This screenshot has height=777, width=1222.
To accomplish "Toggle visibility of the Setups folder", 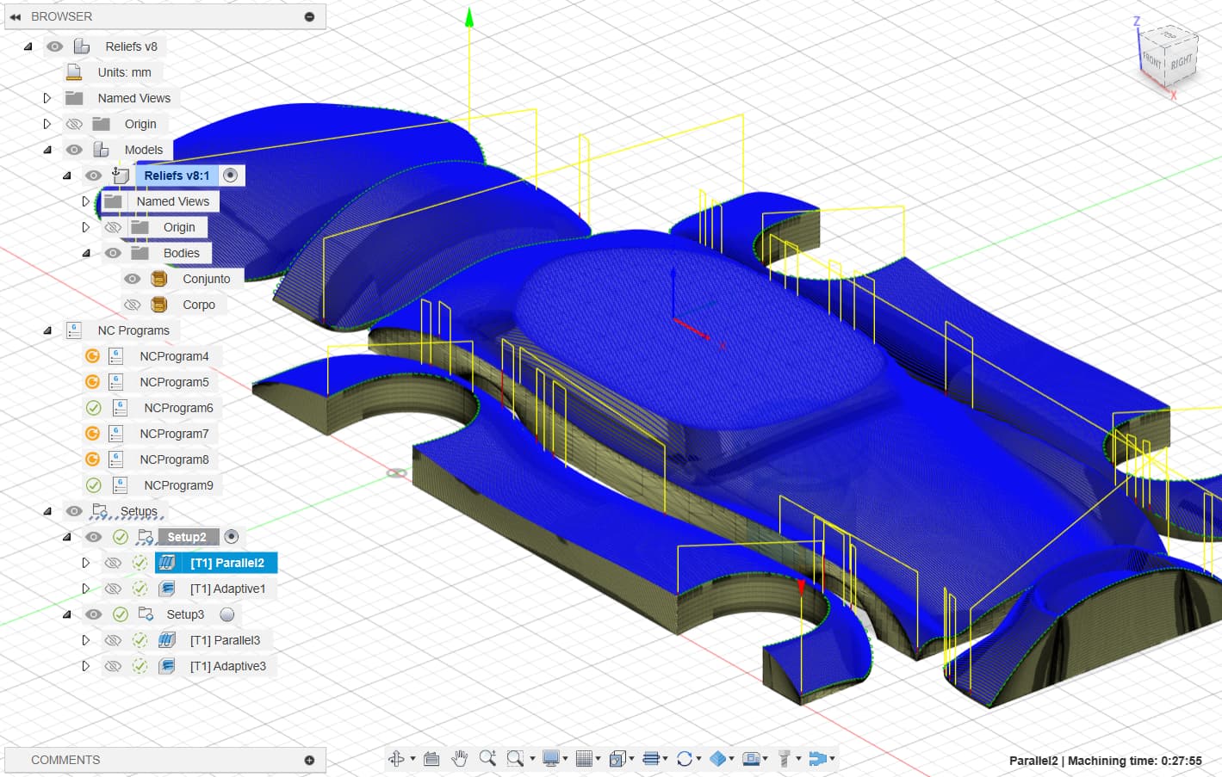I will (74, 511).
